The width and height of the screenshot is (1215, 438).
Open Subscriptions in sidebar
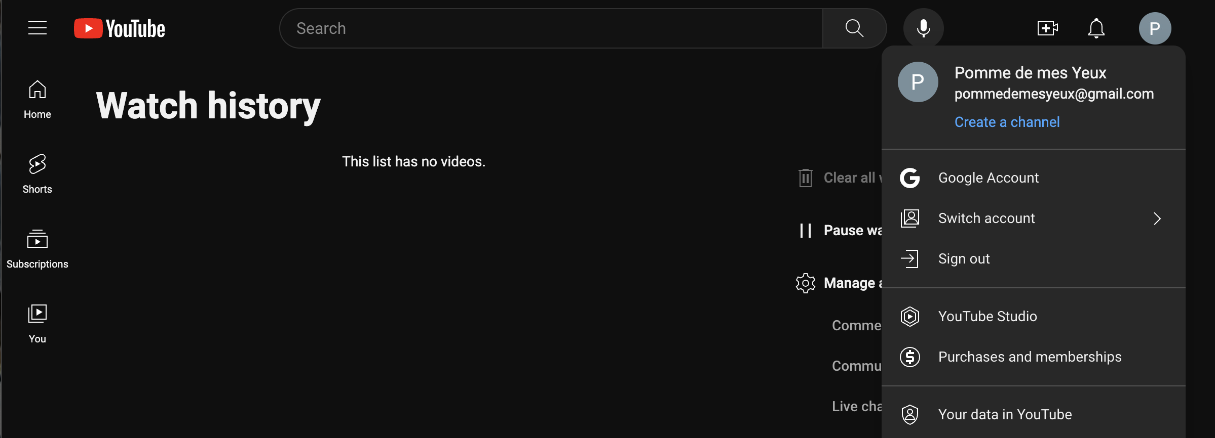point(37,249)
